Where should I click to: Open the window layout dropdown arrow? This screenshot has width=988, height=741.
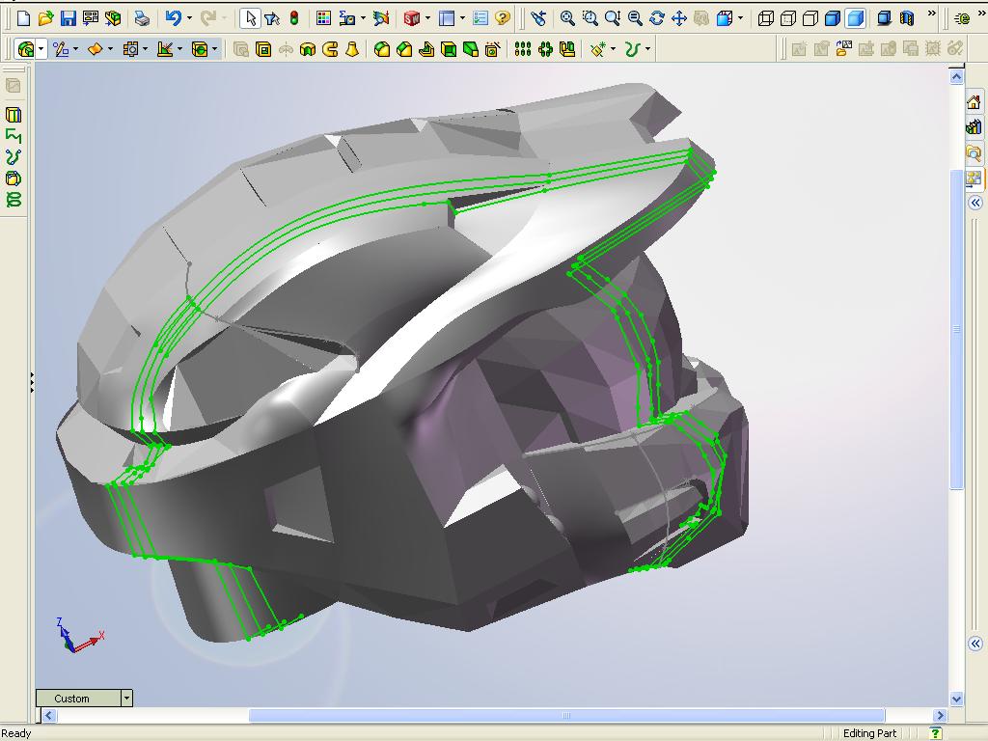[462, 18]
